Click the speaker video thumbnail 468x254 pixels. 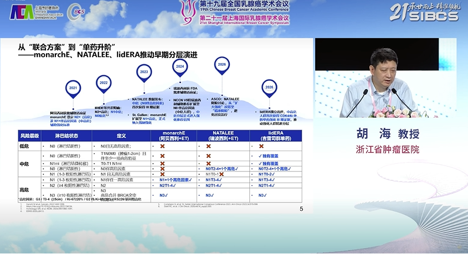point(385,77)
